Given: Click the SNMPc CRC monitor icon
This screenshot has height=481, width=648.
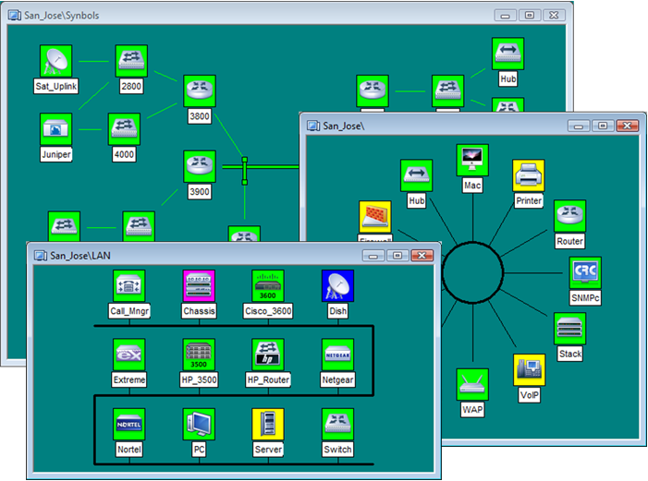Looking at the screenshot, I should (585, 272).
